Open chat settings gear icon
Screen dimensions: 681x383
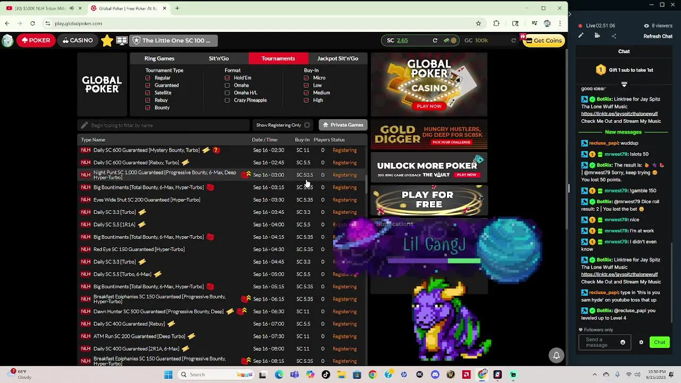tap(641, 343)
